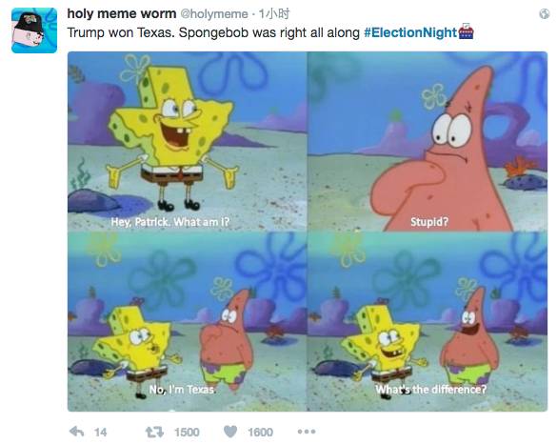Open the tweet timestamp 1小时
557x444 pixels.
(x=274, y=14)
